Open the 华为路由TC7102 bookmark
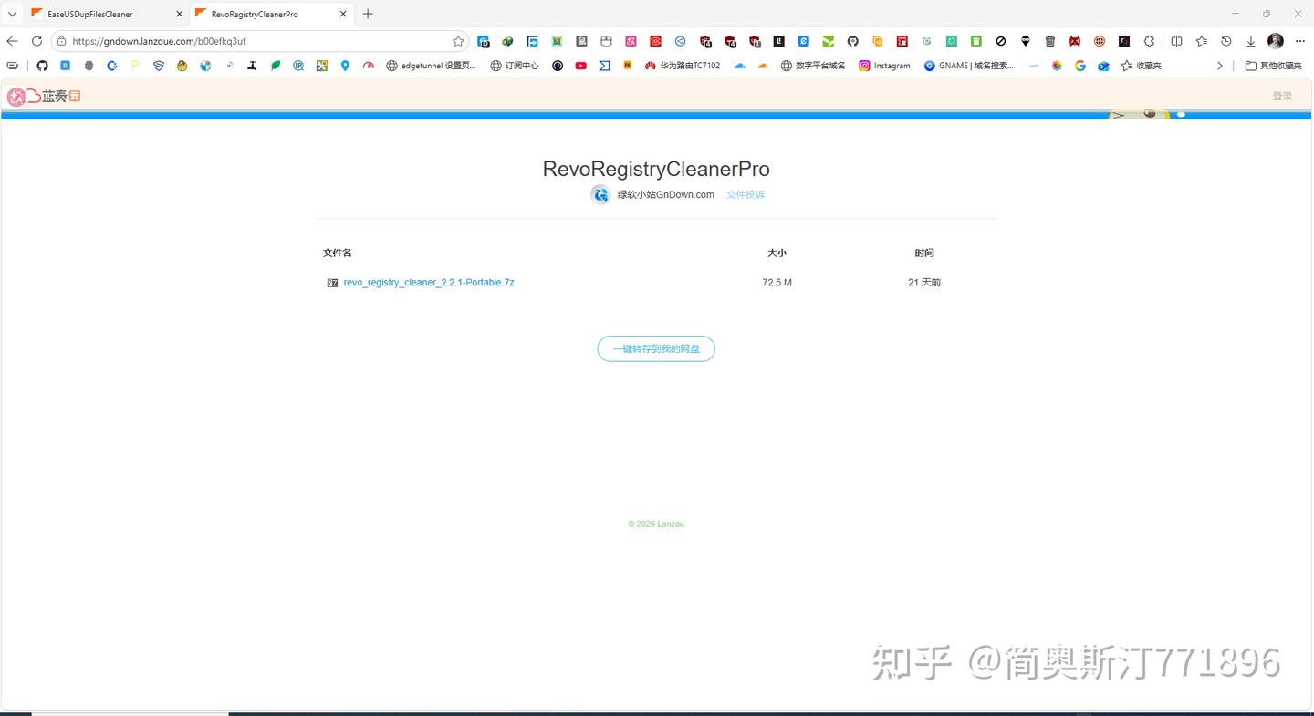The image size is (1314, 716). (682, 66)
